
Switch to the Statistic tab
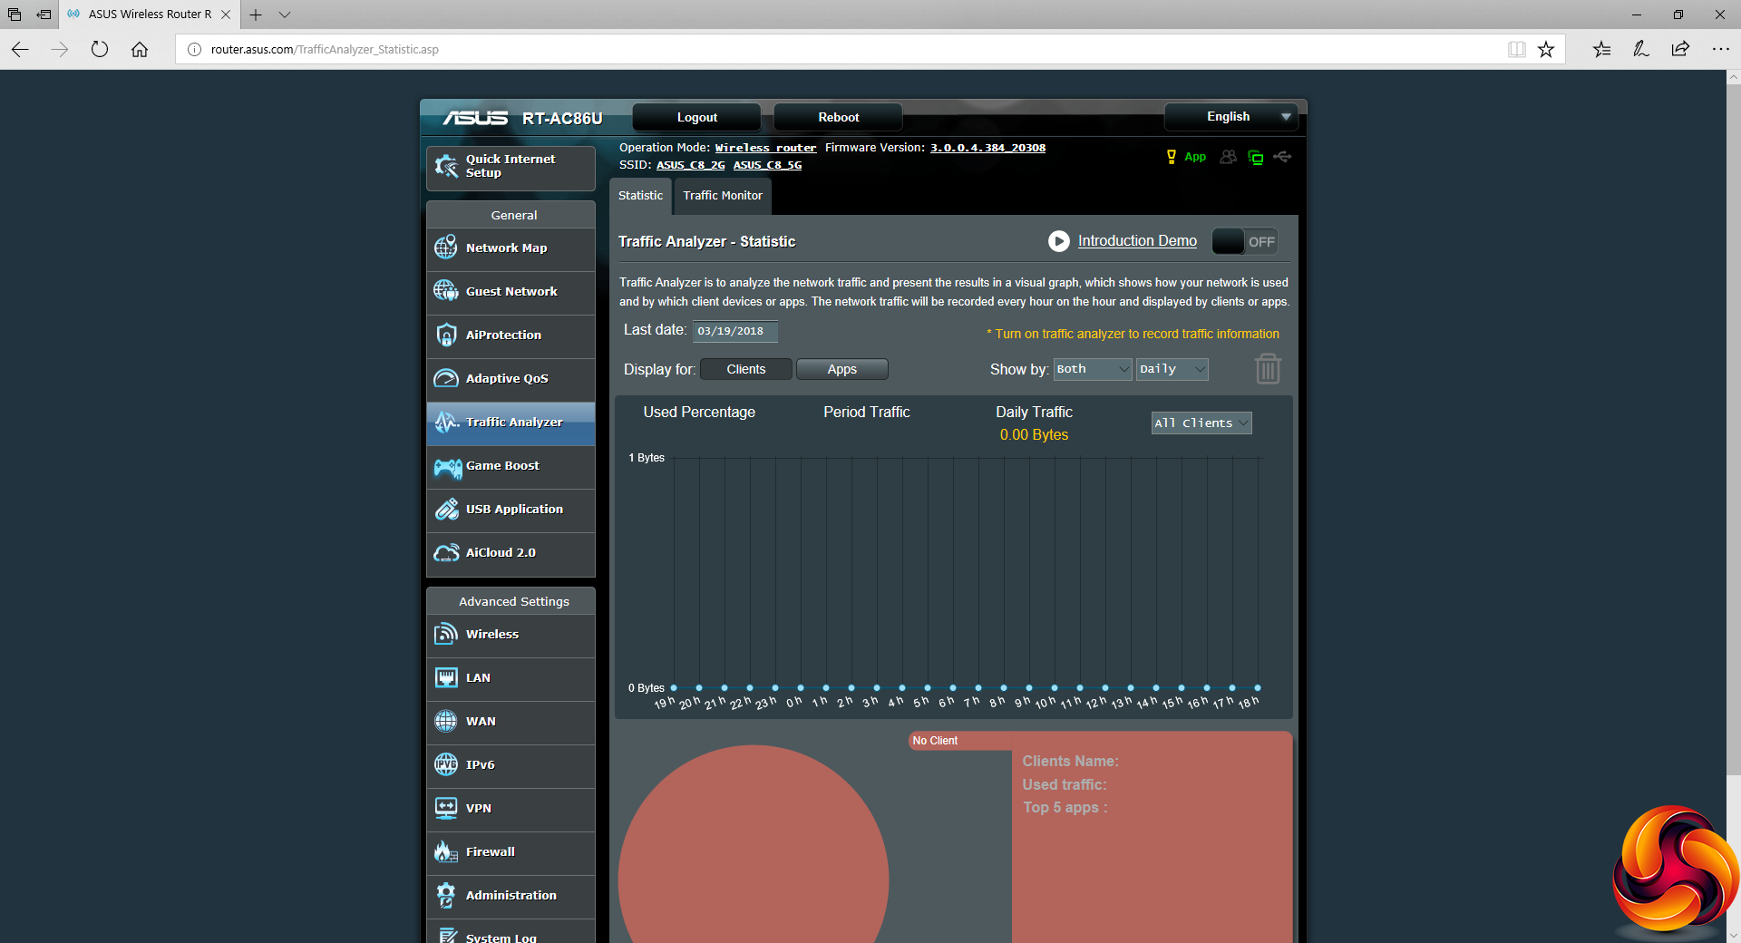click(x=640, y=196)
